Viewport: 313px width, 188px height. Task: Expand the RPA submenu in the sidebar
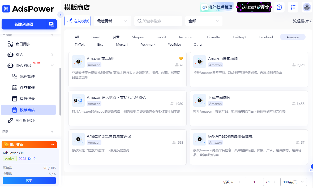pos(52,55)
